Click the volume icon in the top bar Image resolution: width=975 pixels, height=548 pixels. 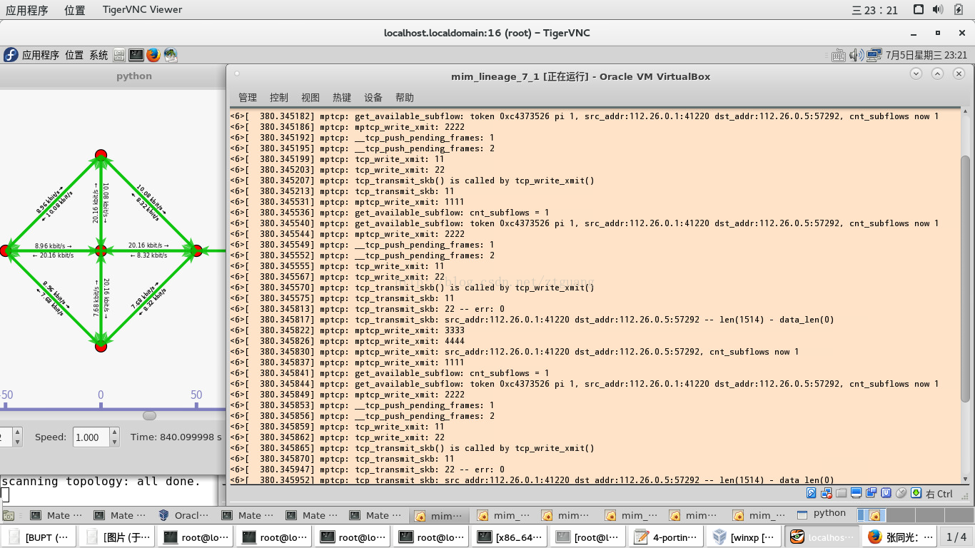pos(938,10)
